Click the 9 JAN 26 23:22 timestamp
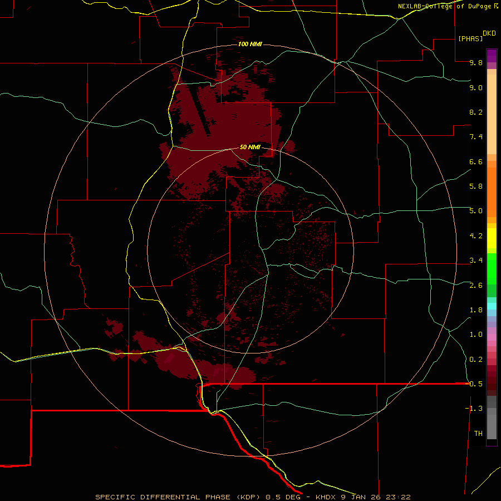 pyautogui.click(x=376, y=497)
